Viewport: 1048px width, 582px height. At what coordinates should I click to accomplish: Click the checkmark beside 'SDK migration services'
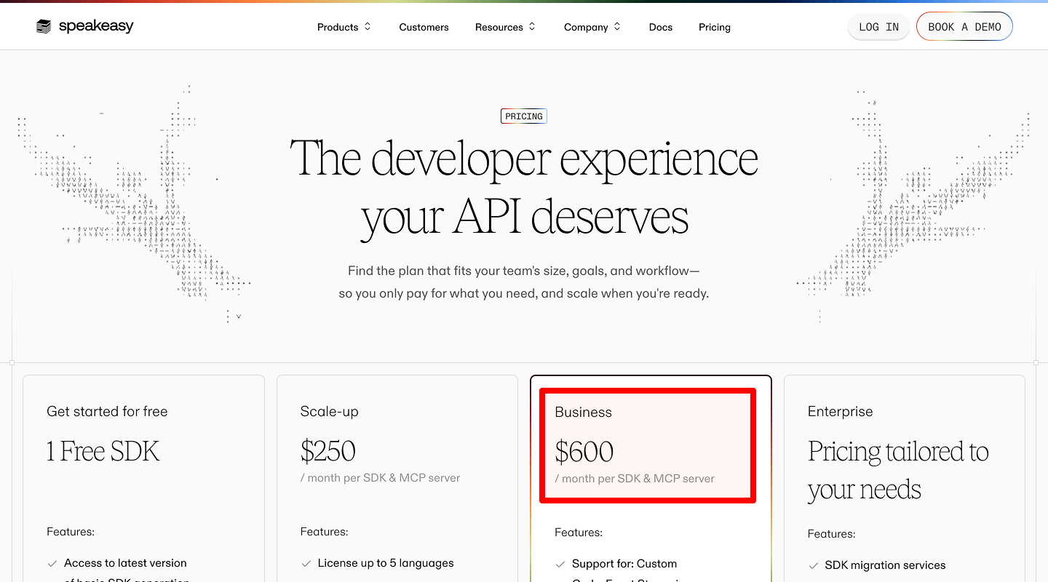point(814,565)
